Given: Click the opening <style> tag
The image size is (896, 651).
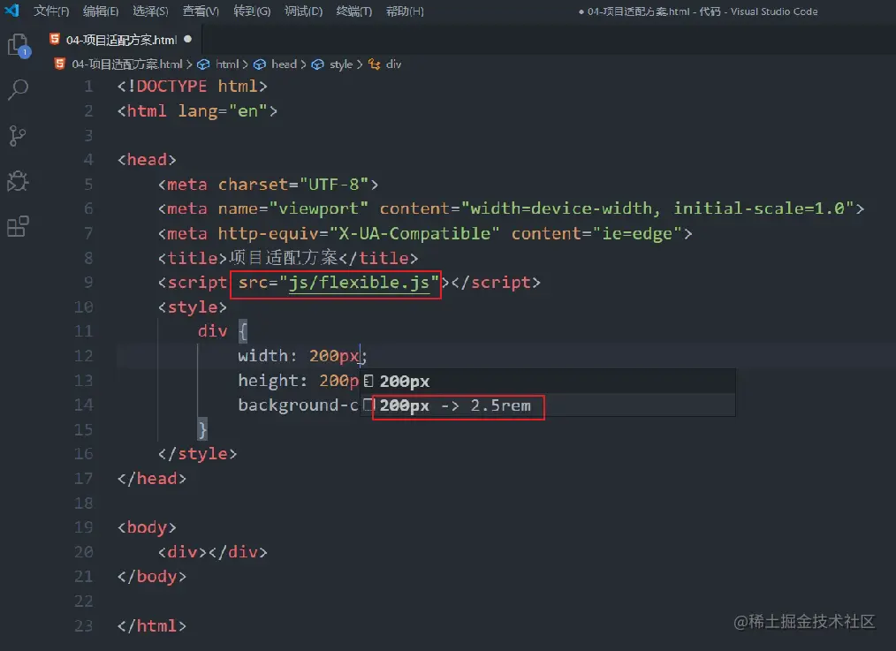Looking at the screenshot, I should [193, 307].
